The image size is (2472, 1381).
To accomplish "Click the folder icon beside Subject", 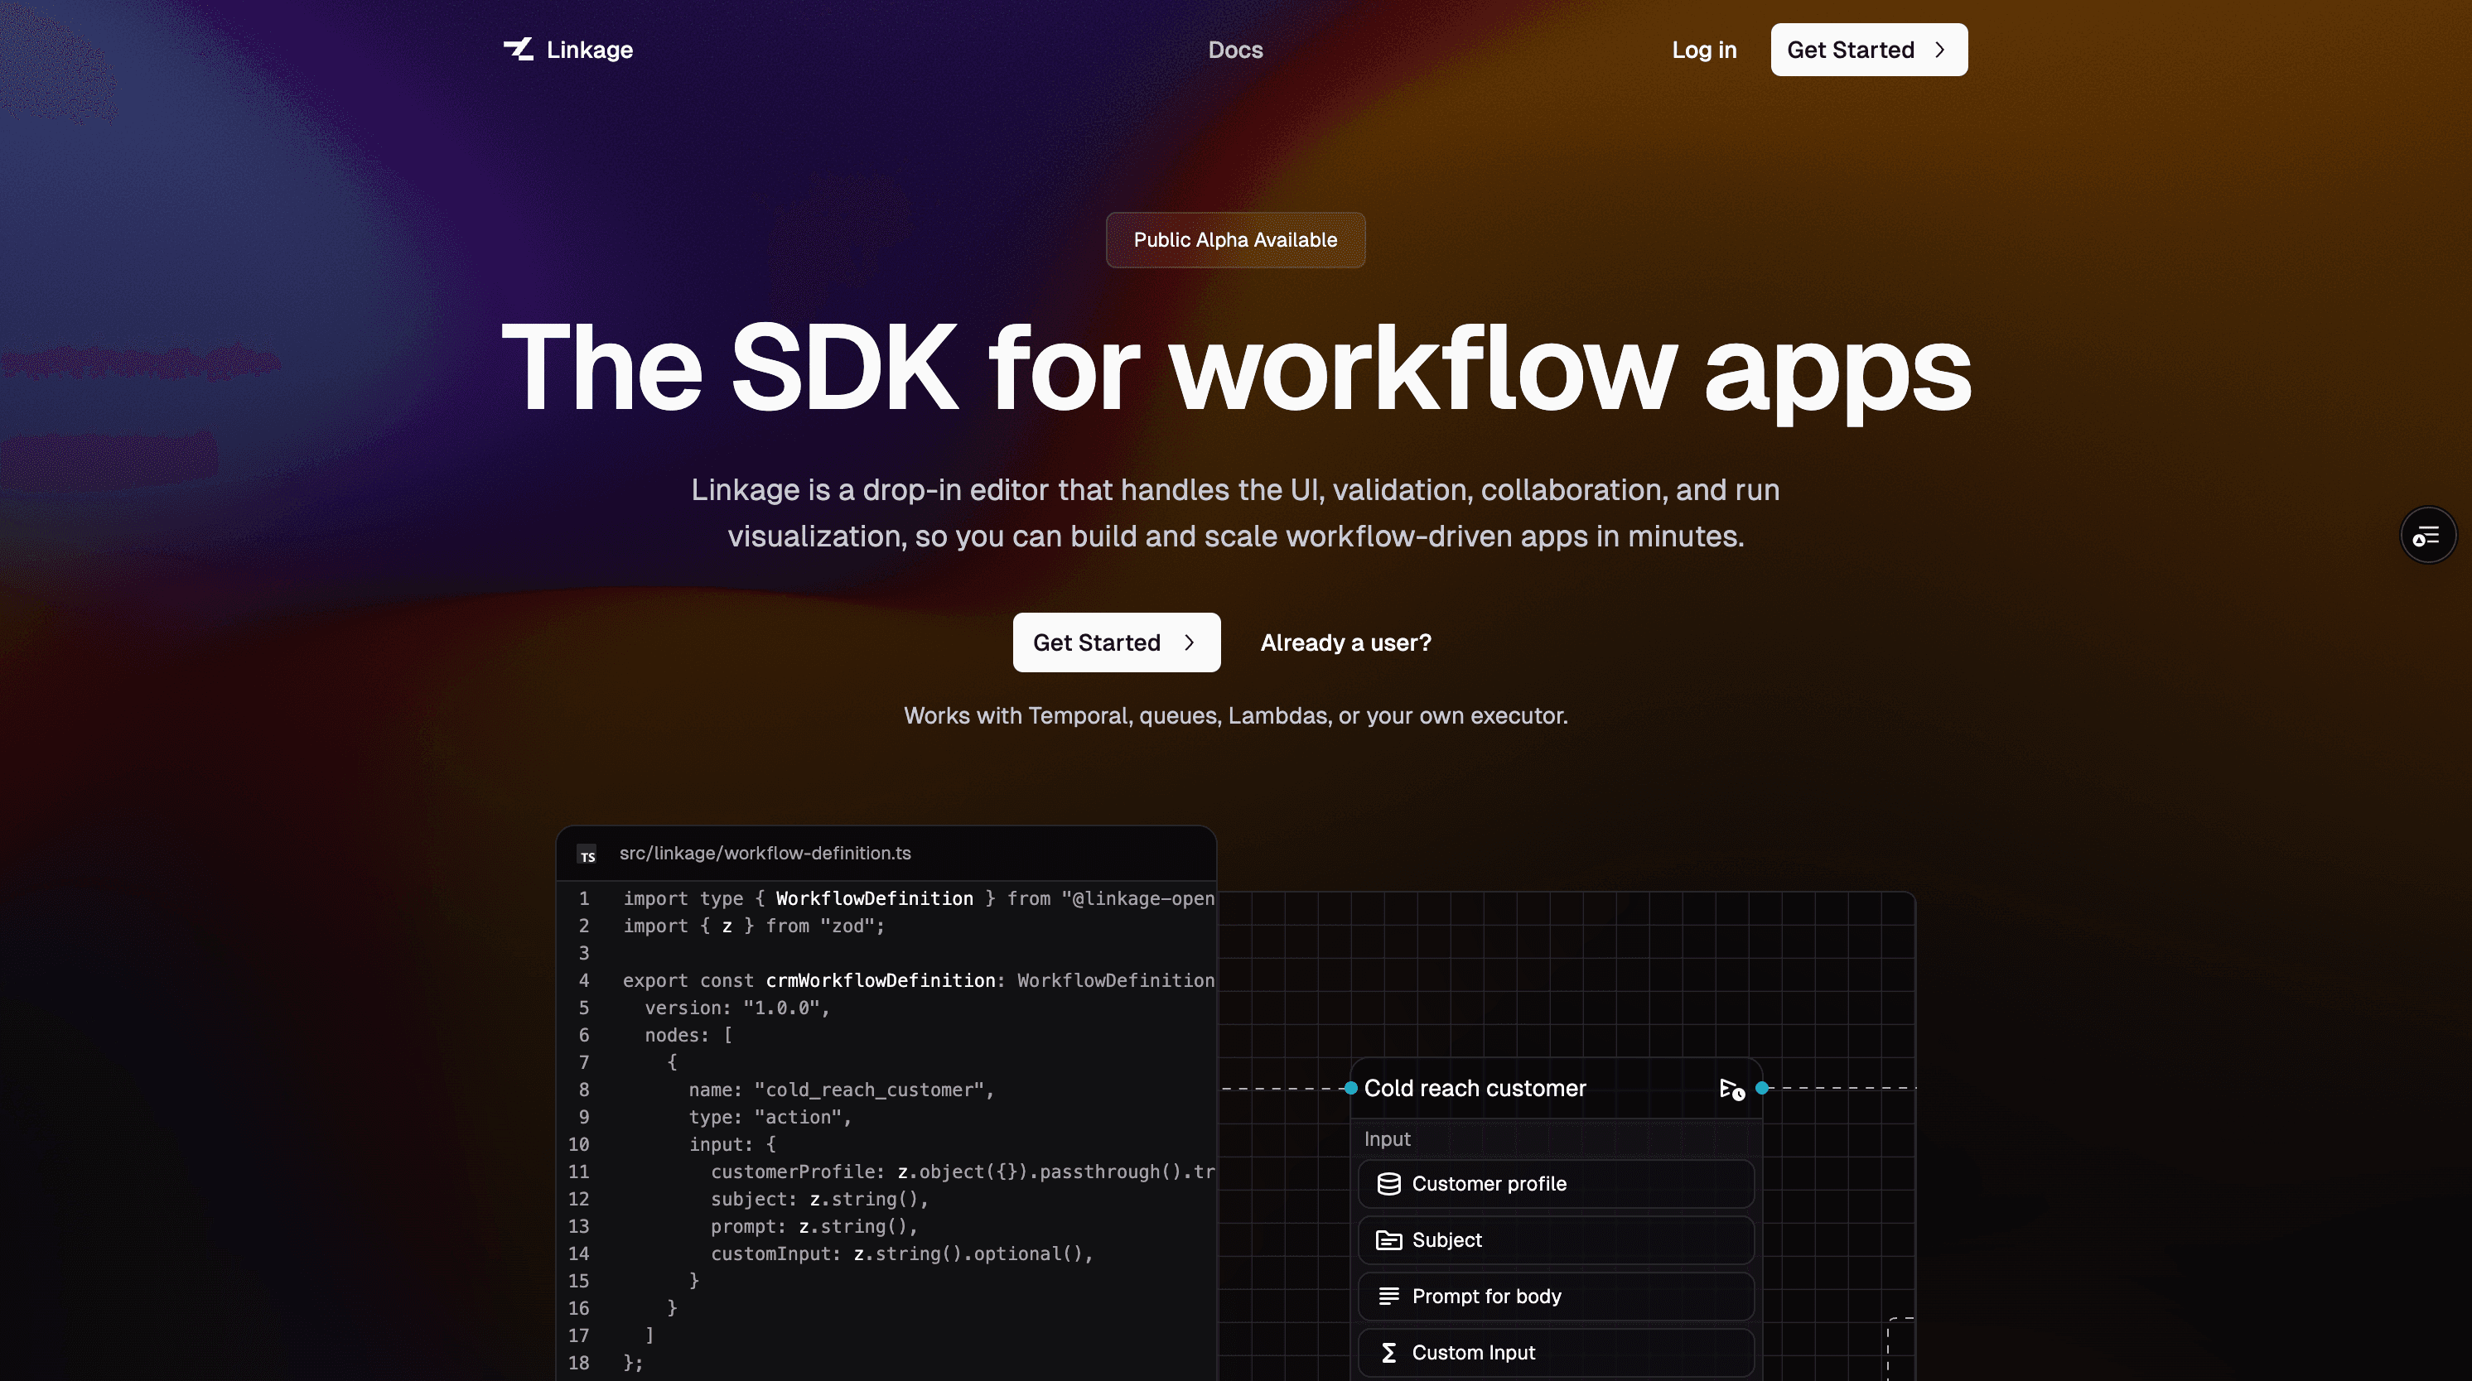I will 1388,1241.
